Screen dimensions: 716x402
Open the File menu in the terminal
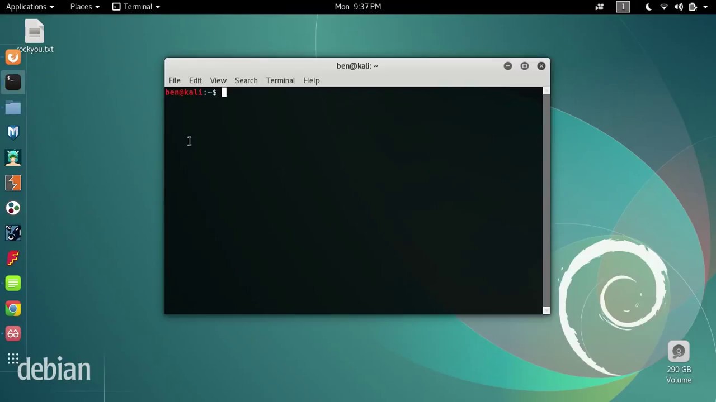(x=175, y=80)
